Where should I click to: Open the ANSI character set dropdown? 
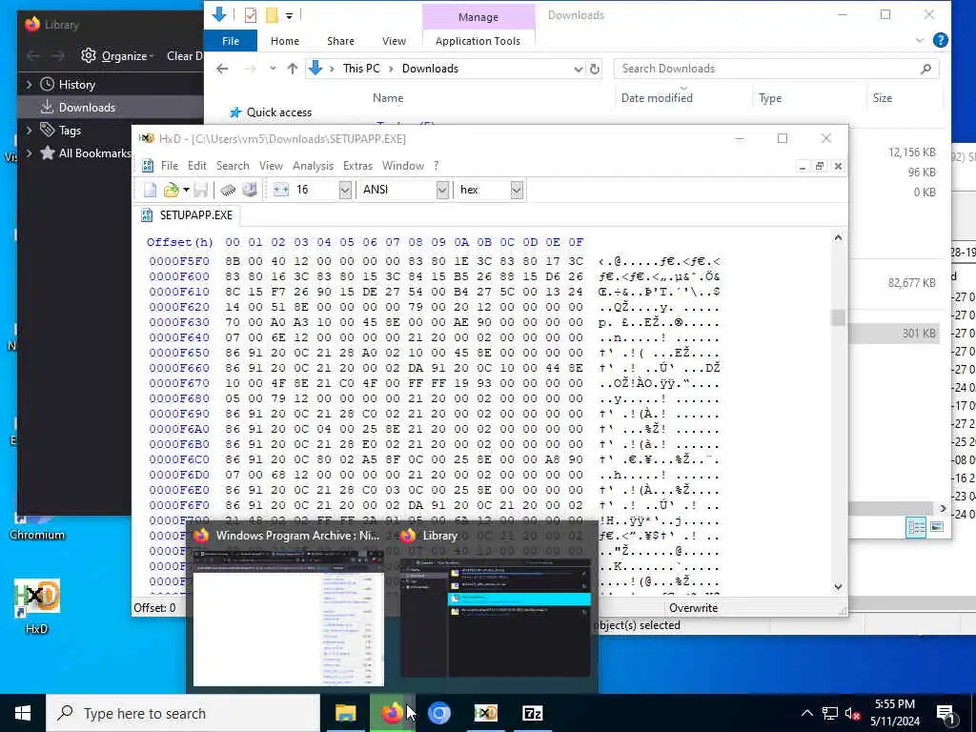coord(442,190)
